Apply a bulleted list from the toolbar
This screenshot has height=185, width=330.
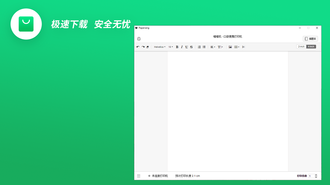[x=204, y=47]
